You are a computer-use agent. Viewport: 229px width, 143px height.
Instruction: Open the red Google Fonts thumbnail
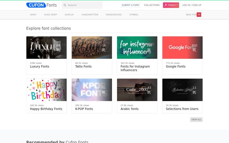(183, 48)
